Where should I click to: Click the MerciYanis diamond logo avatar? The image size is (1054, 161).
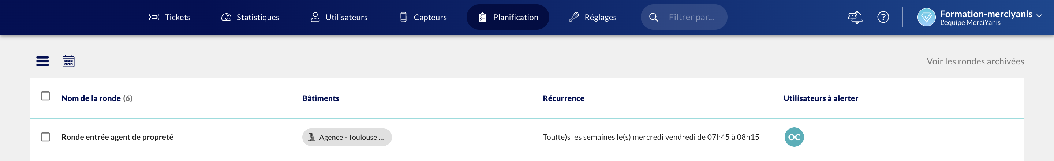click(x=926, y=17)
